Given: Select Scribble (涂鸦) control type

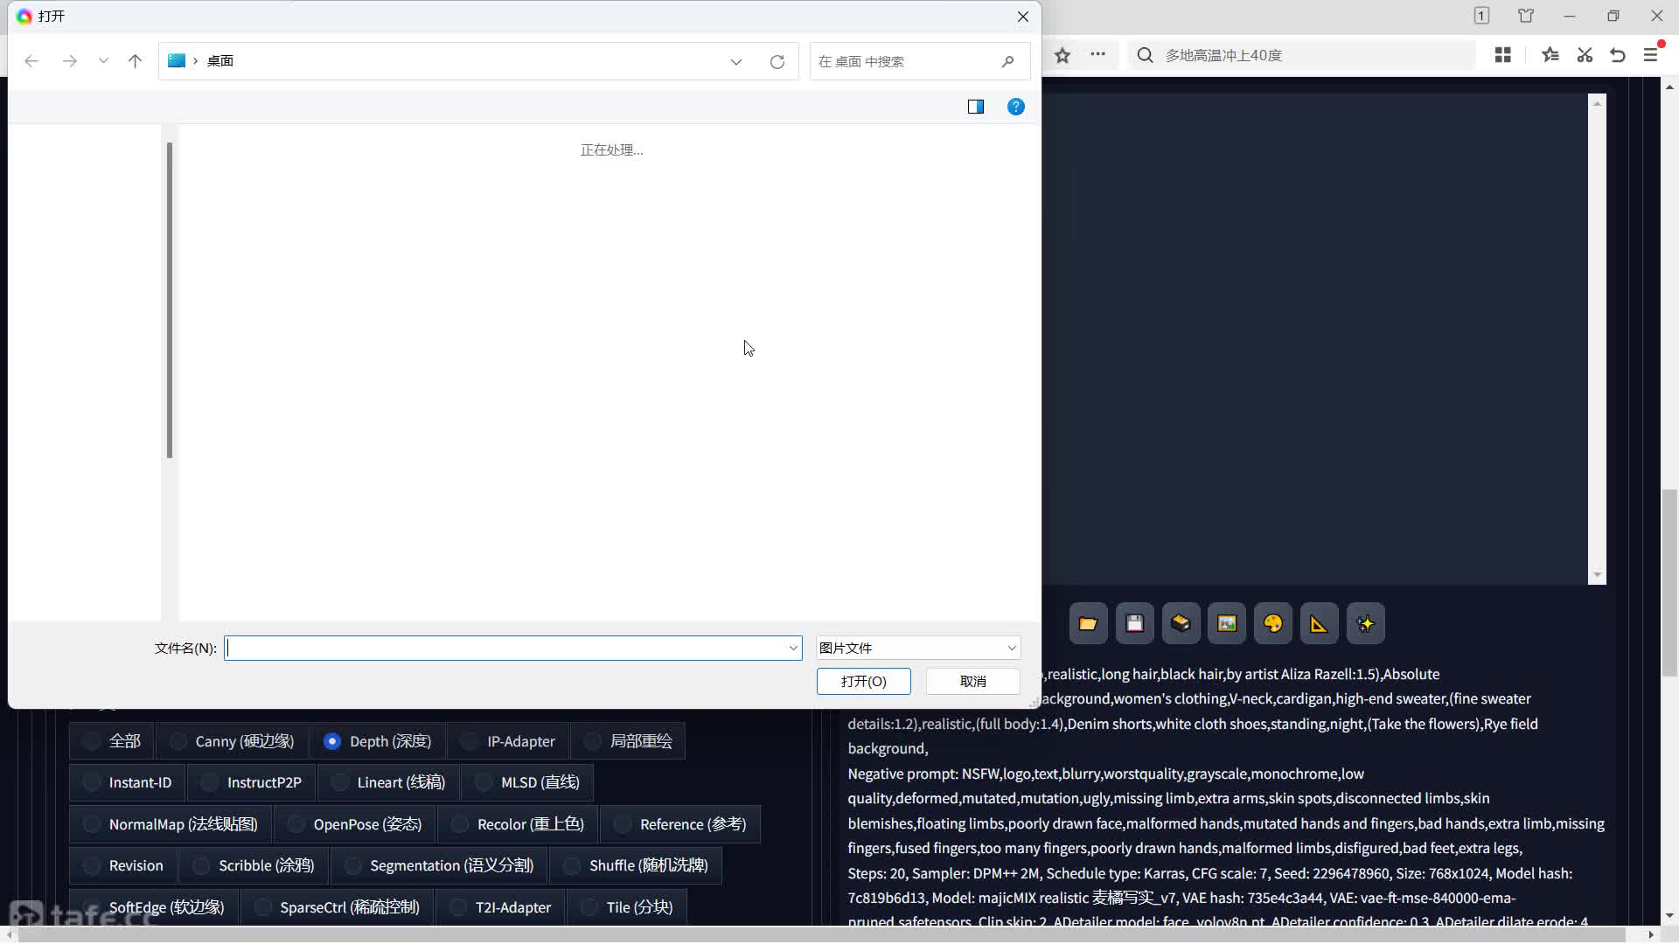Looking at the screenshot, I should [254, 865].
